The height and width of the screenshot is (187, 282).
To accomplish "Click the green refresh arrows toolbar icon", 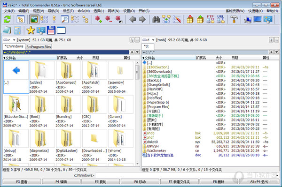I will point(7,19).
